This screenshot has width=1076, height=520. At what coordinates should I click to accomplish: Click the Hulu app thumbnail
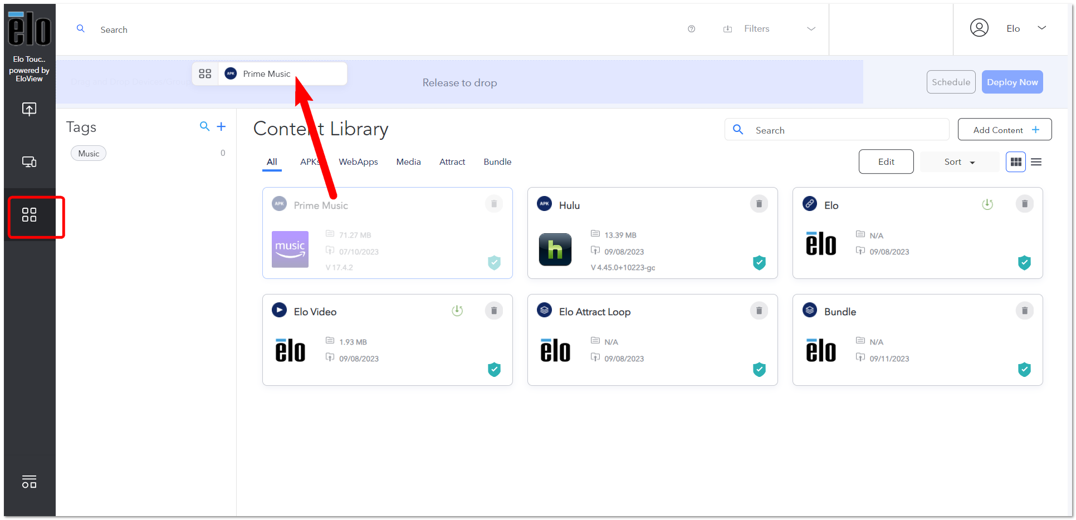[x=555, y=249]
